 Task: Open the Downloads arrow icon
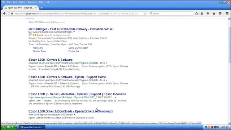(208, 14)
